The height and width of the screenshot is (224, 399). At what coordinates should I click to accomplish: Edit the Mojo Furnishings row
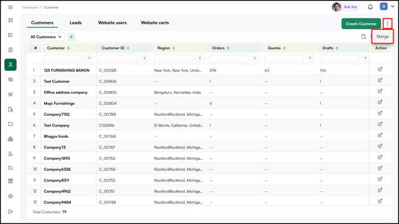[x=380, y=102]
